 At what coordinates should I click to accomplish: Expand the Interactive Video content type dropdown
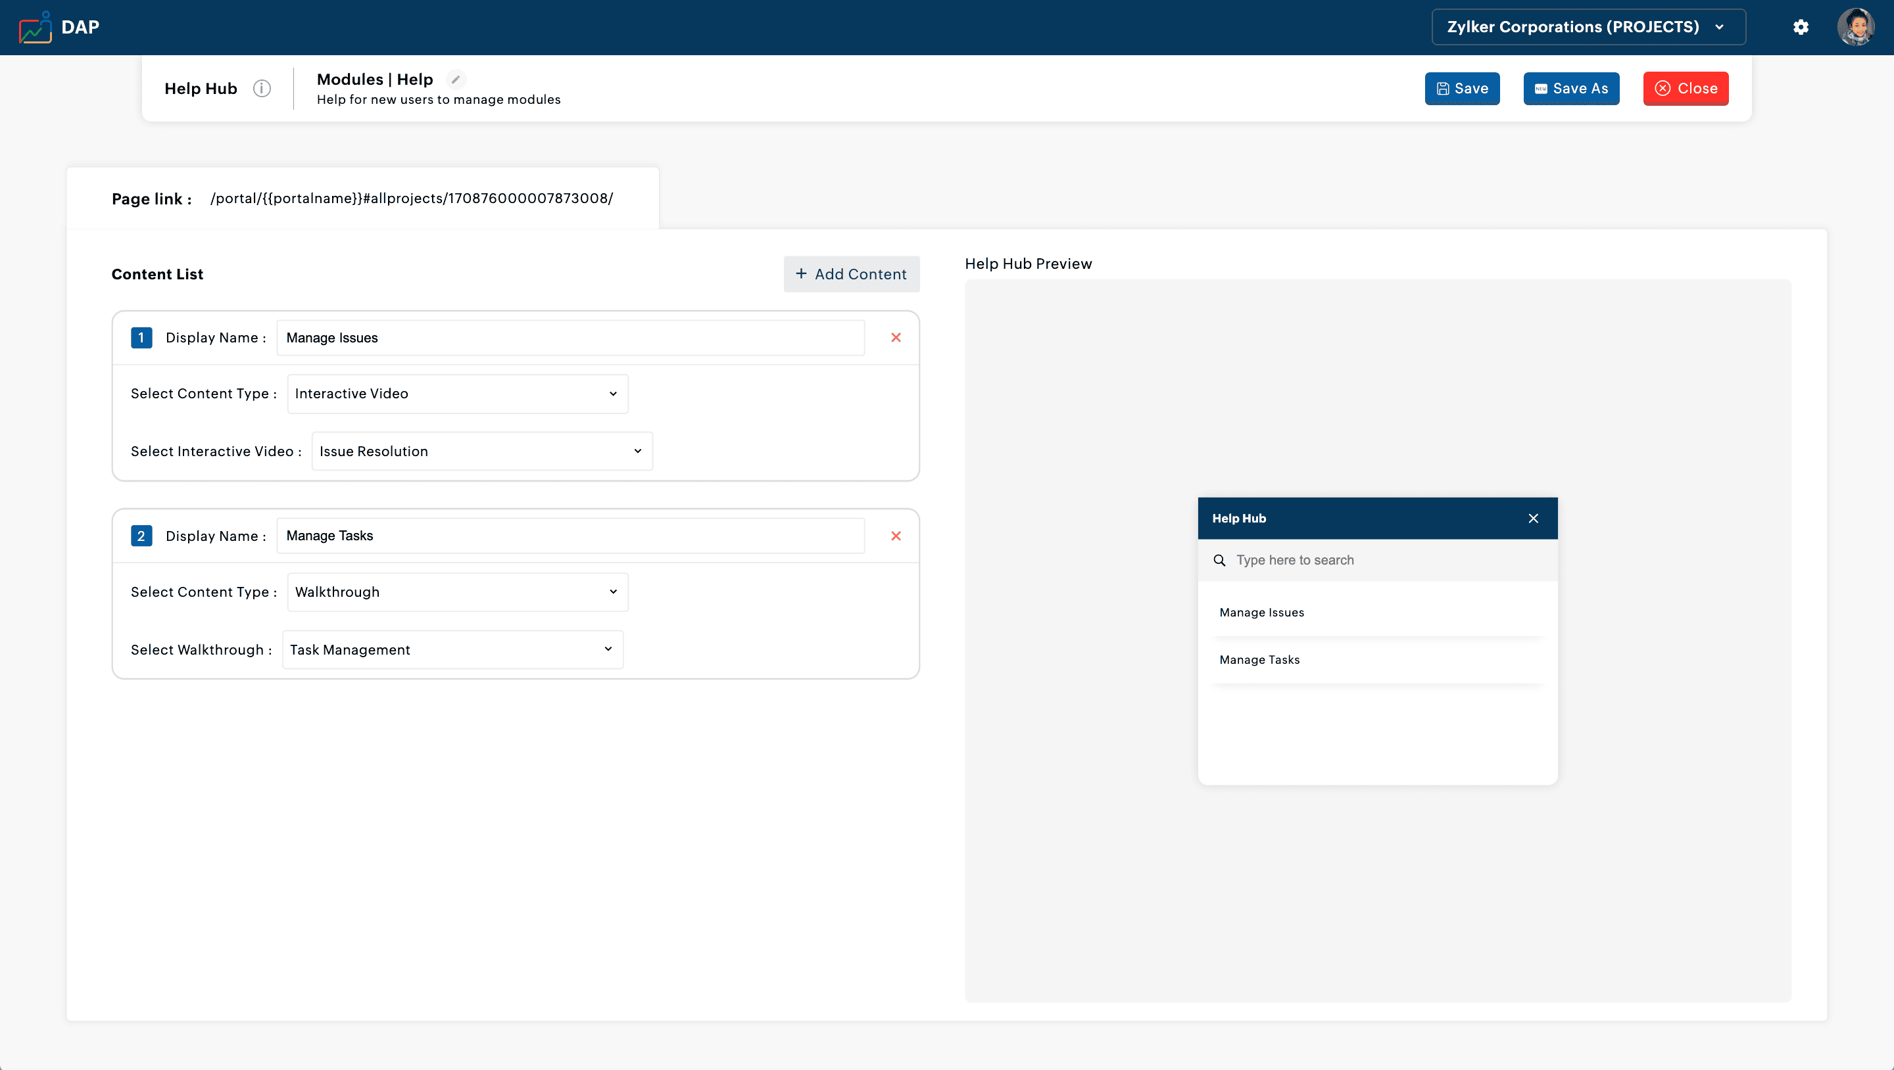point(456,394)
